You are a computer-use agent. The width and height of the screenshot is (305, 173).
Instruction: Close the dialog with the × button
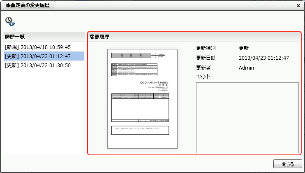[298, 6]
